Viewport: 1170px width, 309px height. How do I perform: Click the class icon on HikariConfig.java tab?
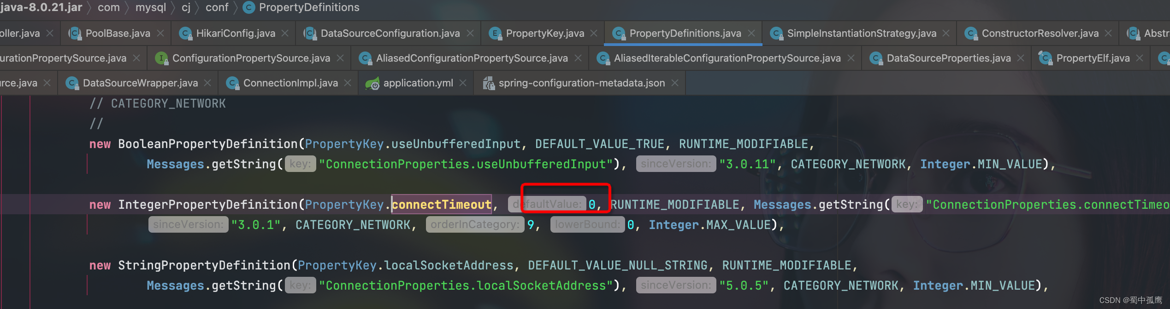tap(185, 34)
